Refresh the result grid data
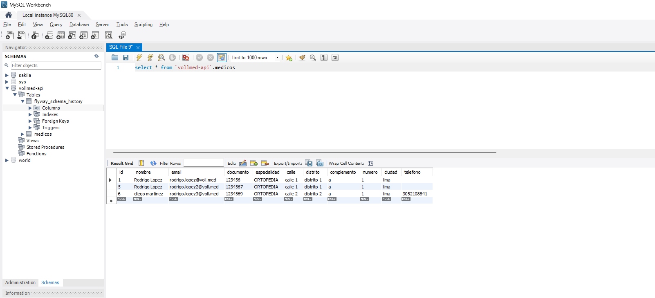Screen dimensions: 655x298 [153, 163]
